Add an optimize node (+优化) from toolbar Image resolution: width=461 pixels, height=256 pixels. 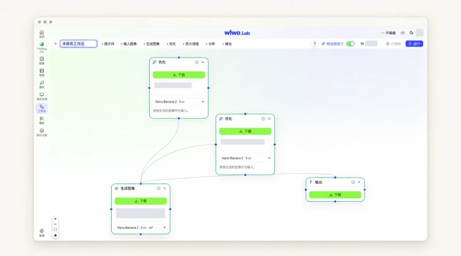171,44
